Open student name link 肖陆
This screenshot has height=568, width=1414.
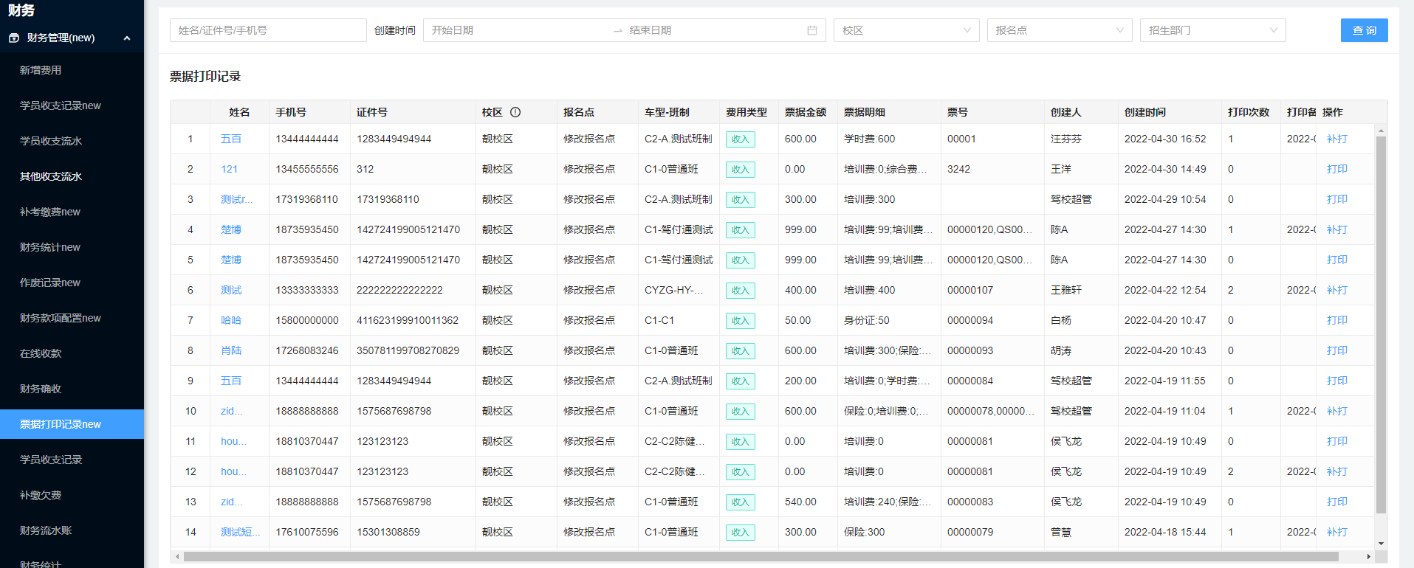[x=231, y=350]
